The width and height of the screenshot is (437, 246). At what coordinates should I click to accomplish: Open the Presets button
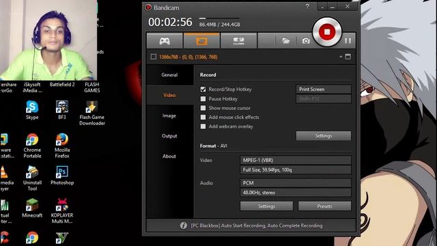(x=324, y=206)
